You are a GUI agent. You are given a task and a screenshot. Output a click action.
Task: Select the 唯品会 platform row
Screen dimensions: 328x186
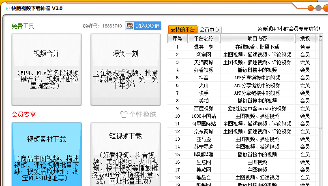tap(242, 178)
